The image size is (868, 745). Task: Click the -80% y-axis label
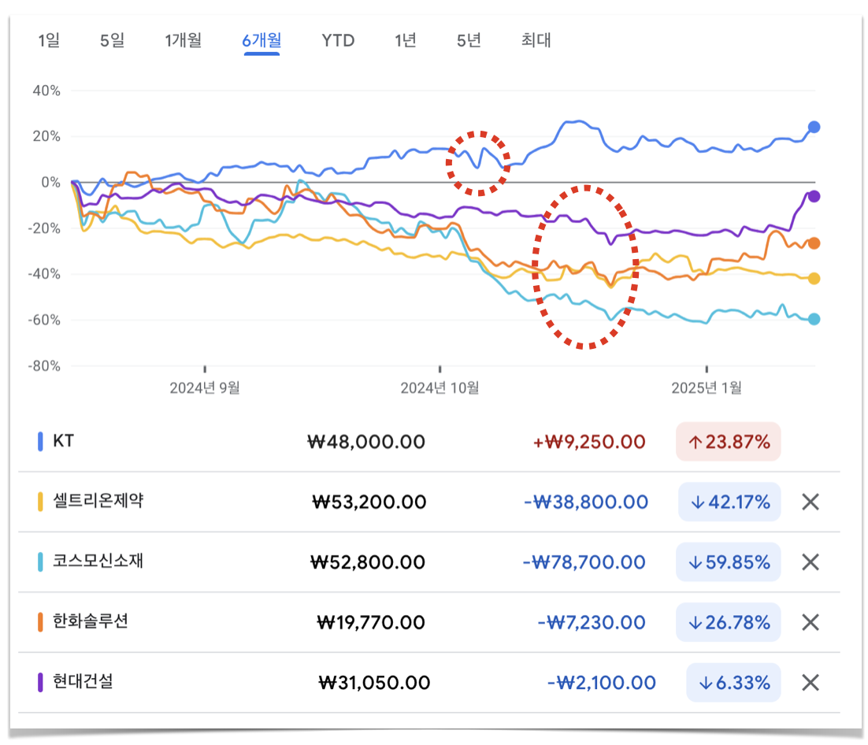click(x=44, y=366)
